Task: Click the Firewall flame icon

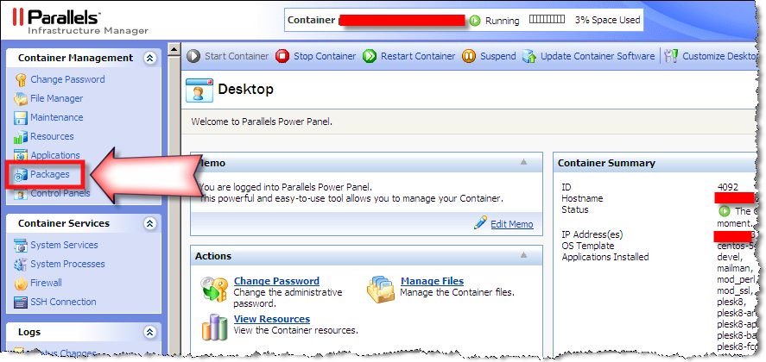Action: [x=21, y=283]
